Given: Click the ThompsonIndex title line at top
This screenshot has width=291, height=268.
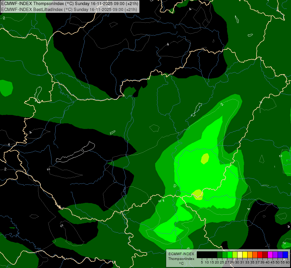Looking at the screenshot, I should [70, 4].
